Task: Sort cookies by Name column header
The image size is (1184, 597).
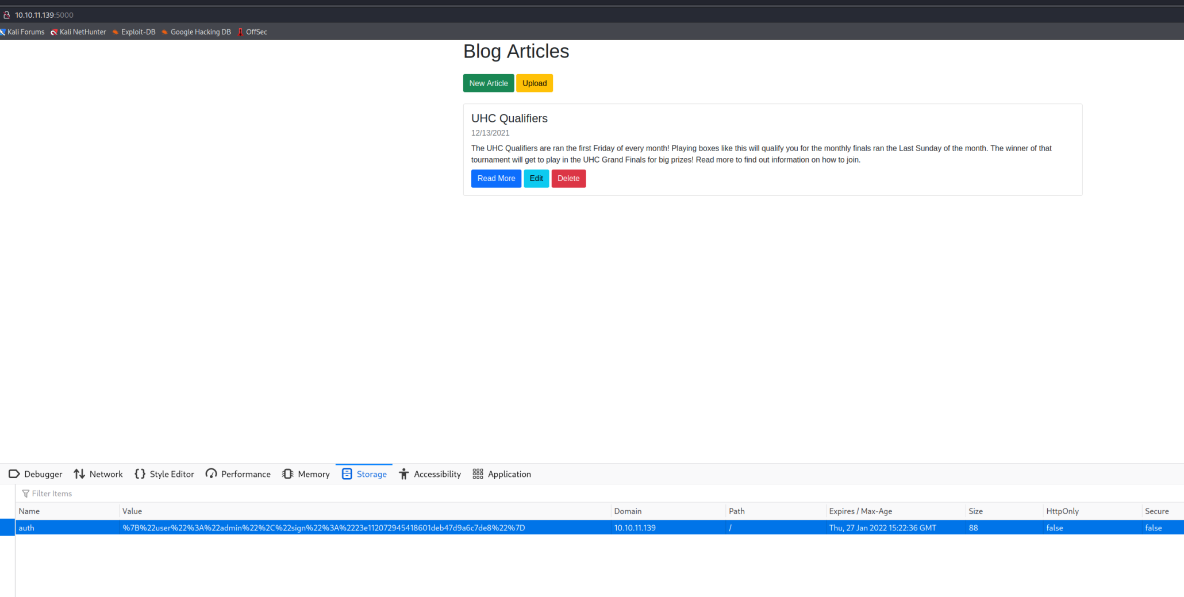Action: click(x=30, y=511)
